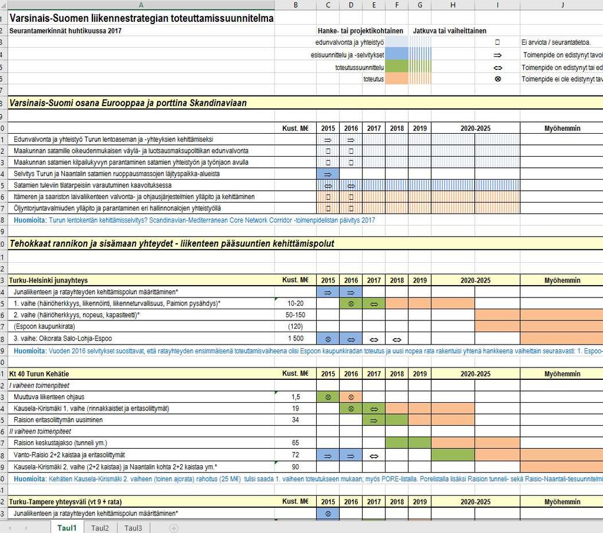This screenshot has height=533, width=603.
Task: Go to the Taul3 sheet tab
Action: (x=133, y=528)
